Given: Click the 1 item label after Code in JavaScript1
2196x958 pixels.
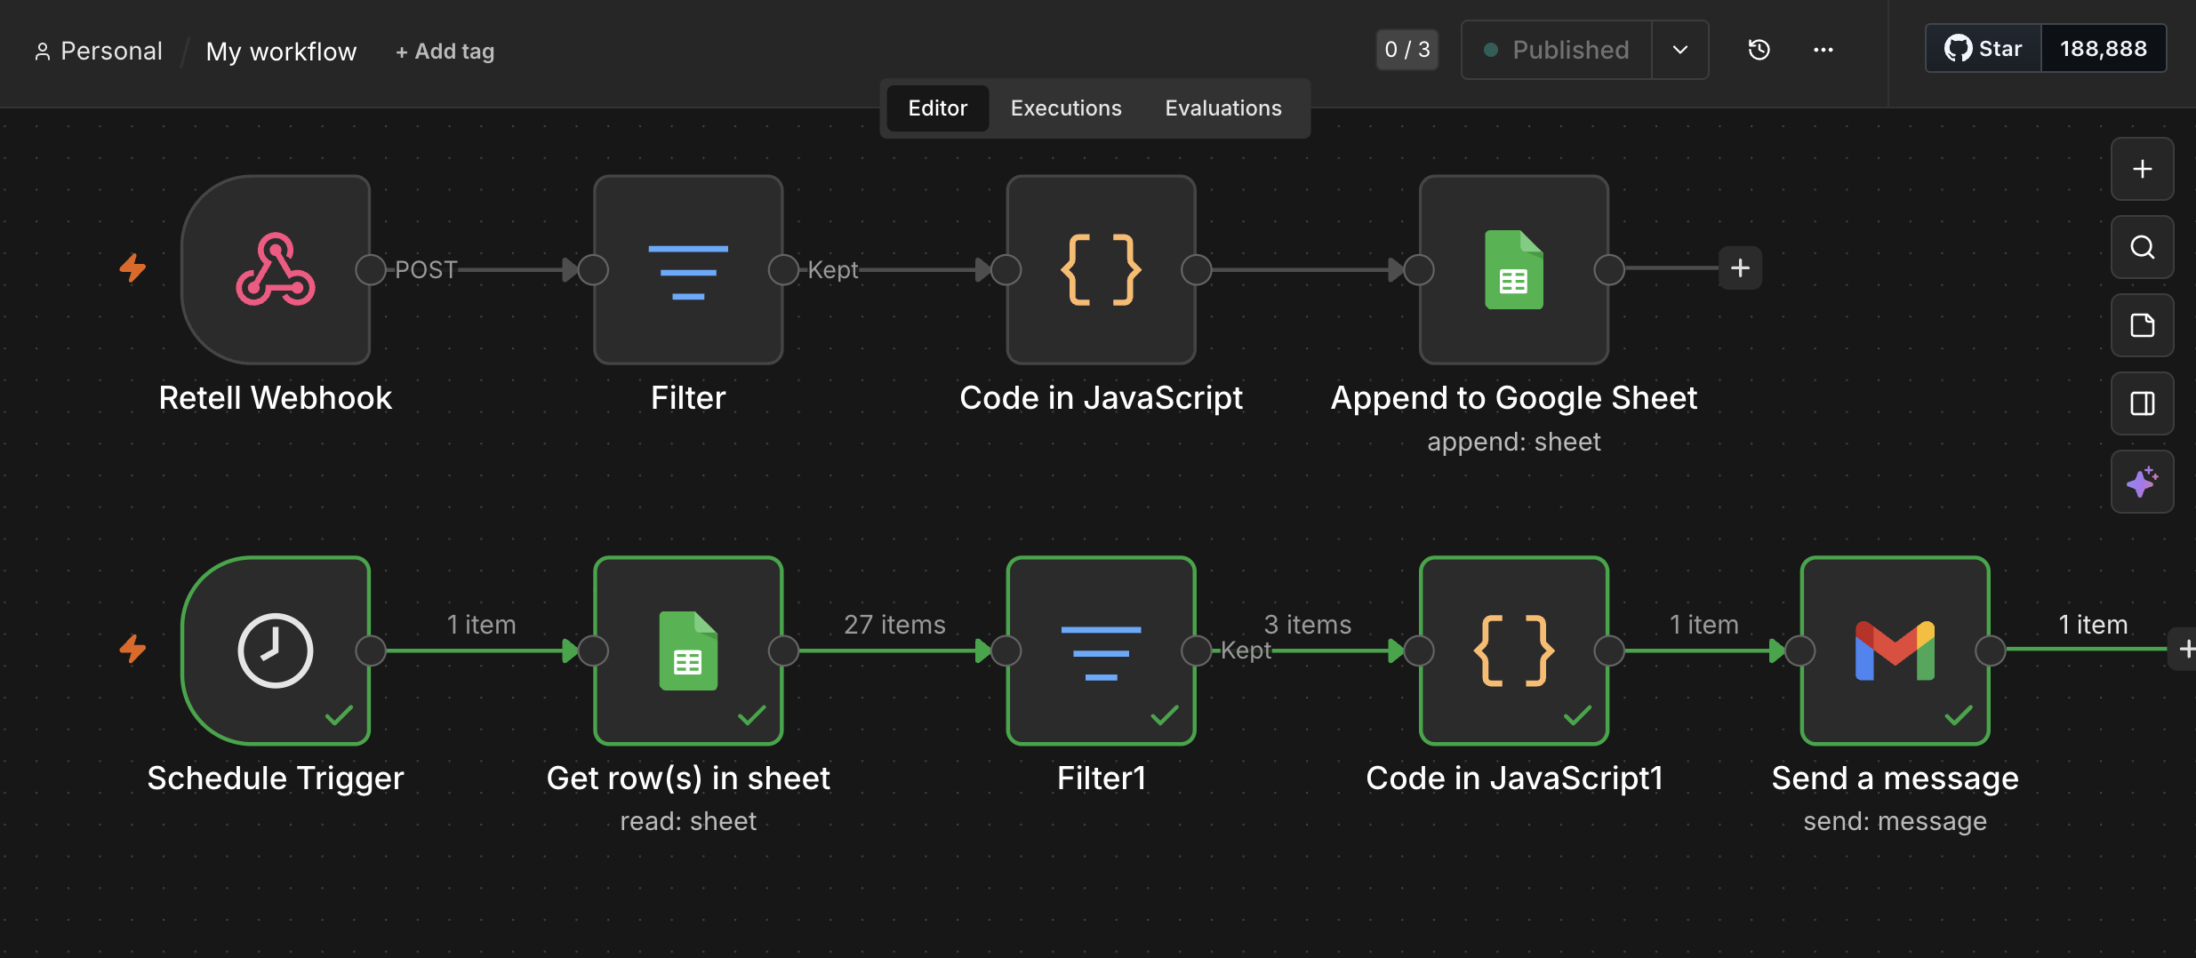Looking at the screenshot, I should (1703, 625).
